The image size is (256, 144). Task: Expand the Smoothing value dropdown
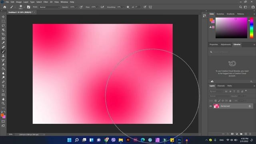(x=124, y=7)
